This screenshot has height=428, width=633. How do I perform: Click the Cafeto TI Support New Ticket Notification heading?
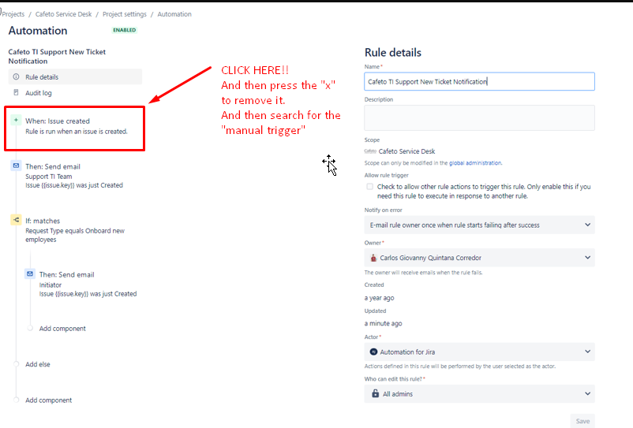tap(57, 57)
